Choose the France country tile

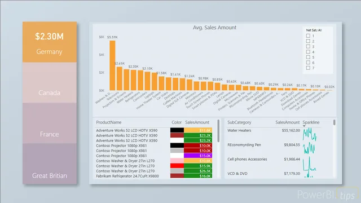click(x=50, y=123)
